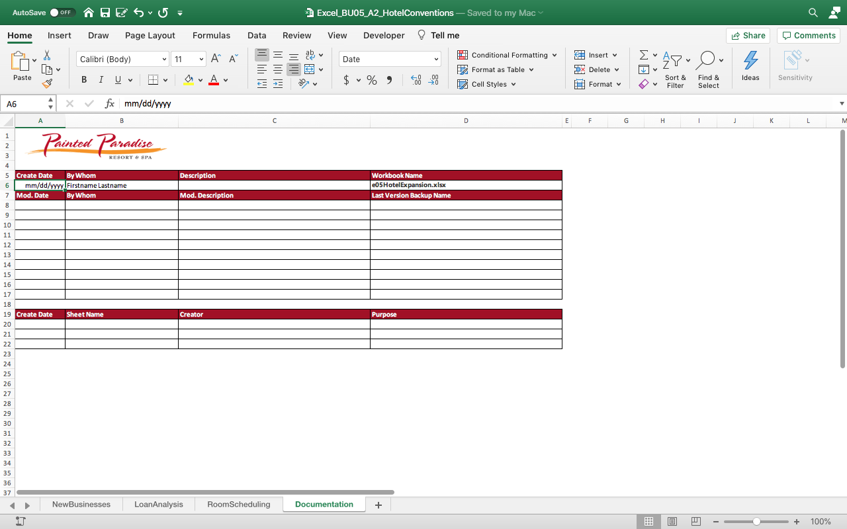847x529 pixels.
Task: Click the Share button
Action: [x=748, y=36]
